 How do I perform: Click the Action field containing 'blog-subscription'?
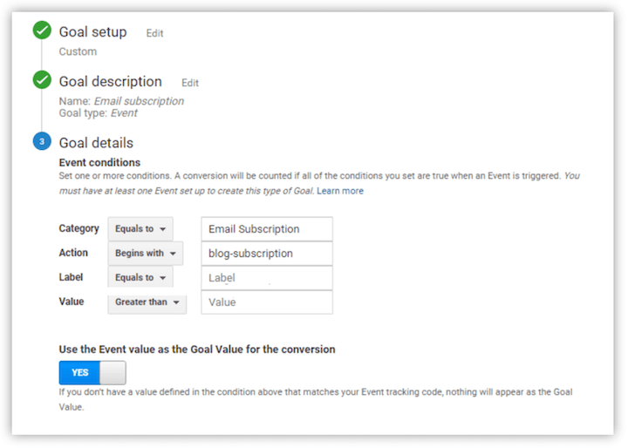[267, 254]
